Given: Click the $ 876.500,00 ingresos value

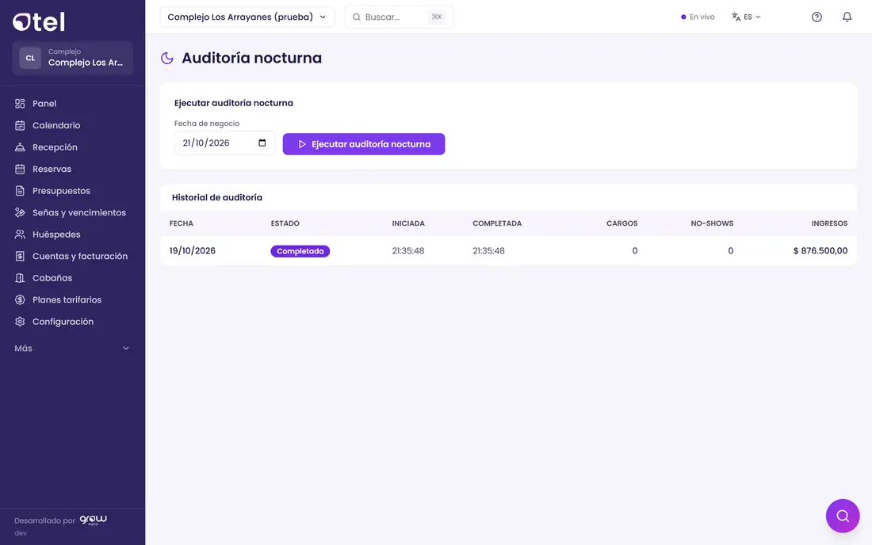Looking at the screenshot, I should click(x=820, y=250).
